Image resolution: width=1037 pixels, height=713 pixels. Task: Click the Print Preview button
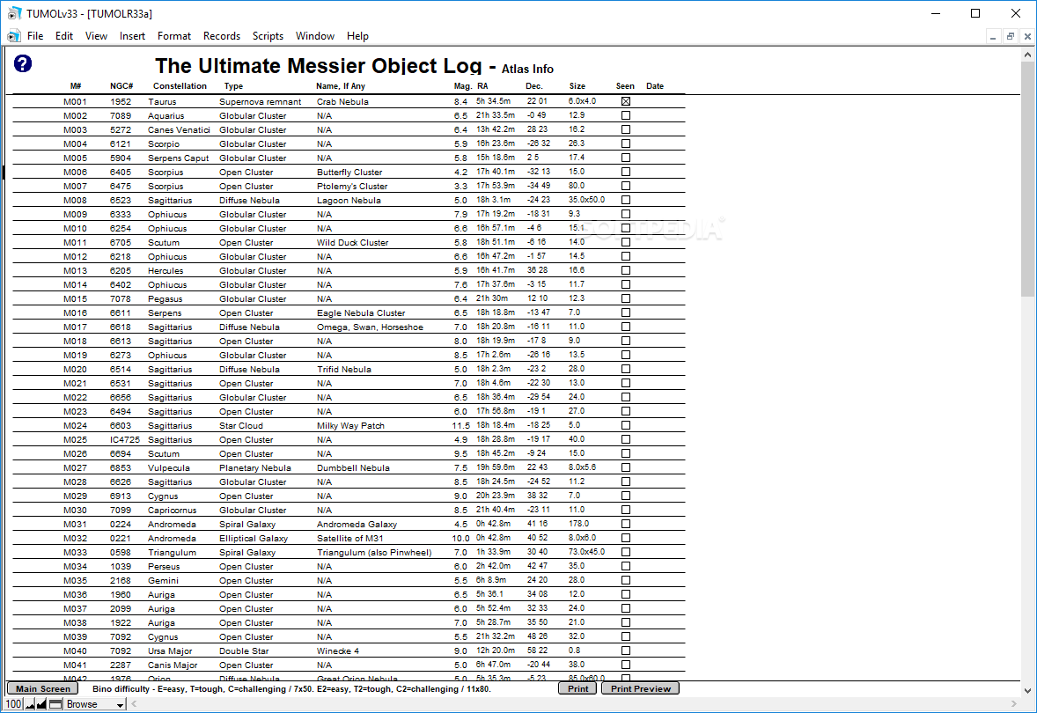[640, 688]
